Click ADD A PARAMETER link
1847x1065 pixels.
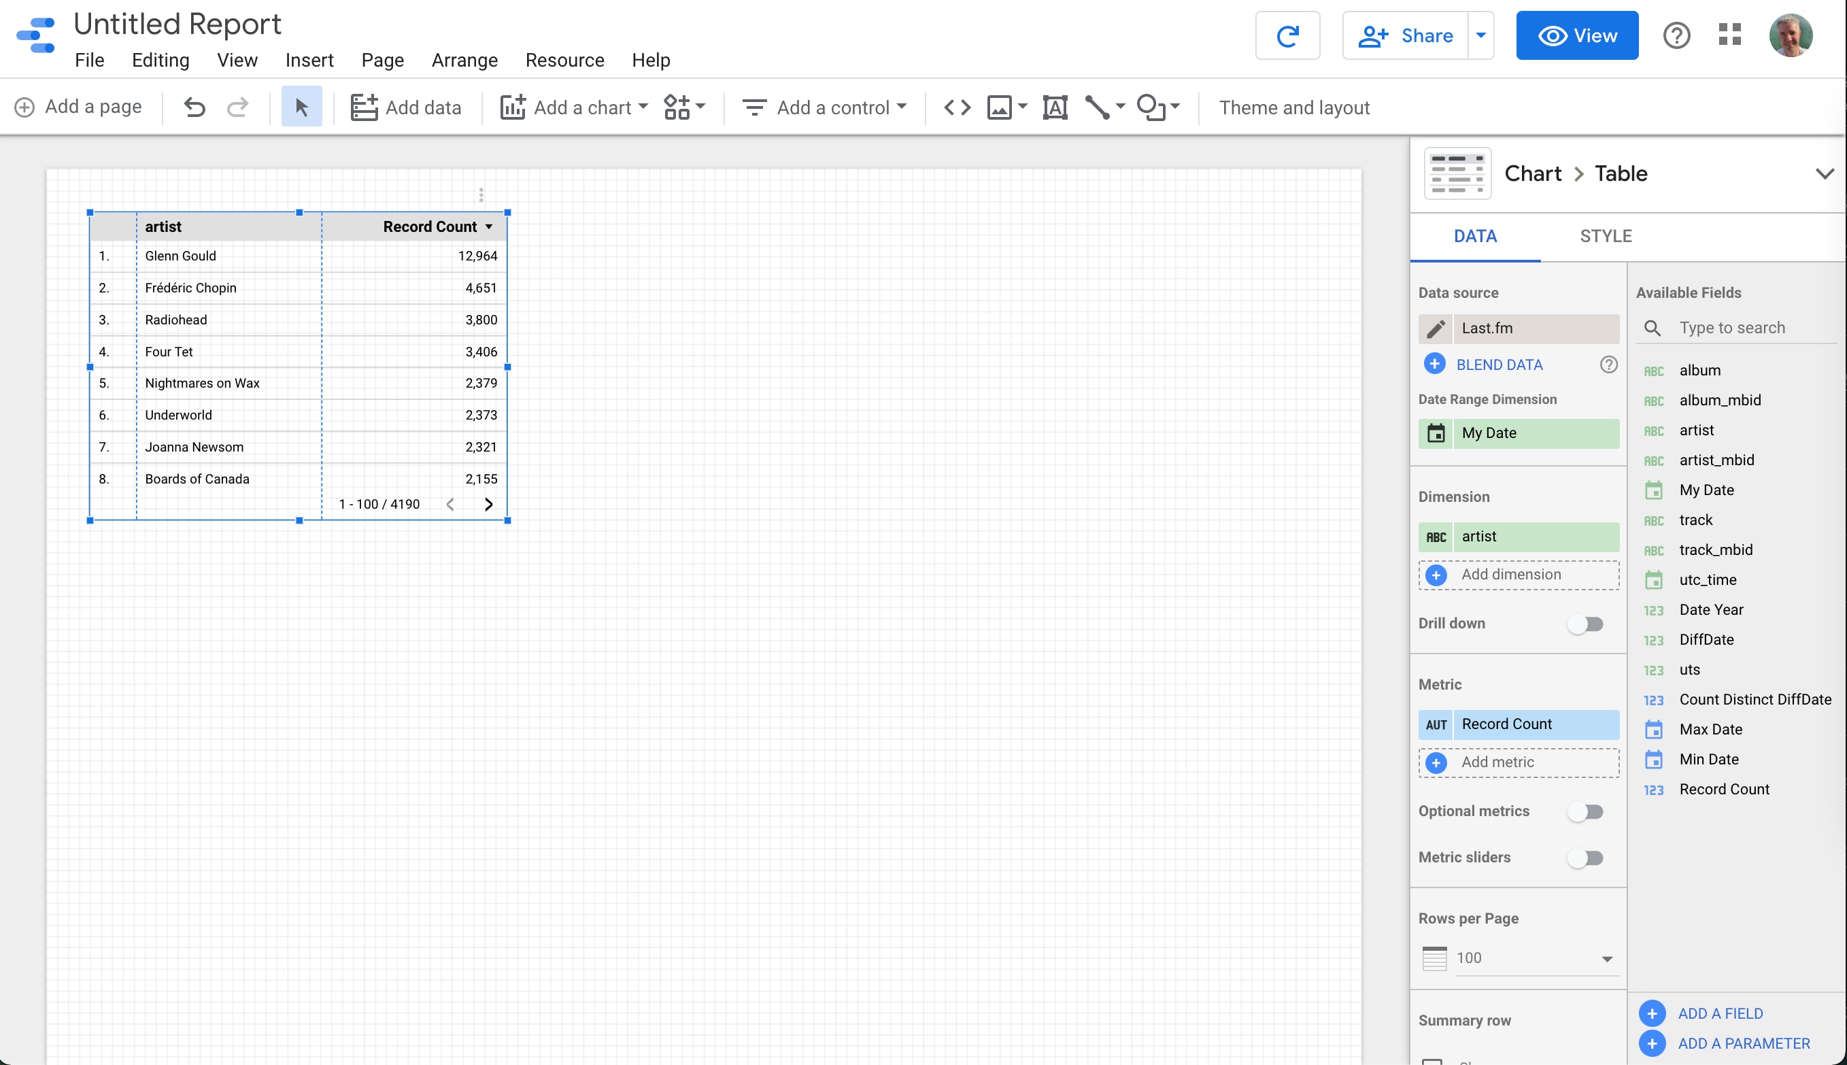(1743, 1044)
